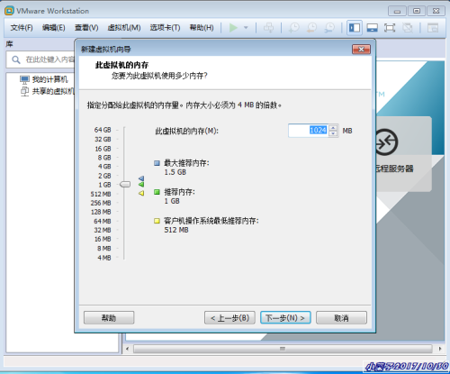Close the 新建虚拟机向导 dialog
450x374 pixels.
tap(361, 50)
